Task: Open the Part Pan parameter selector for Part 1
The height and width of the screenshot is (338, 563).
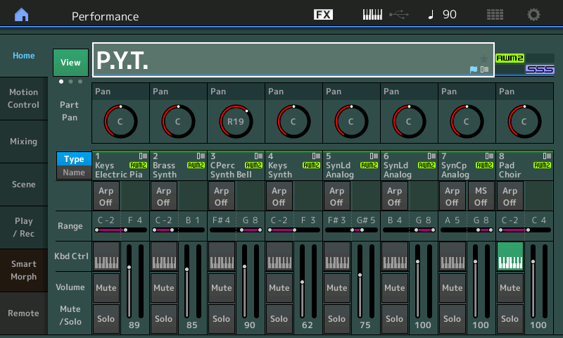Action: pyautogui.click(x=120, y=92)
